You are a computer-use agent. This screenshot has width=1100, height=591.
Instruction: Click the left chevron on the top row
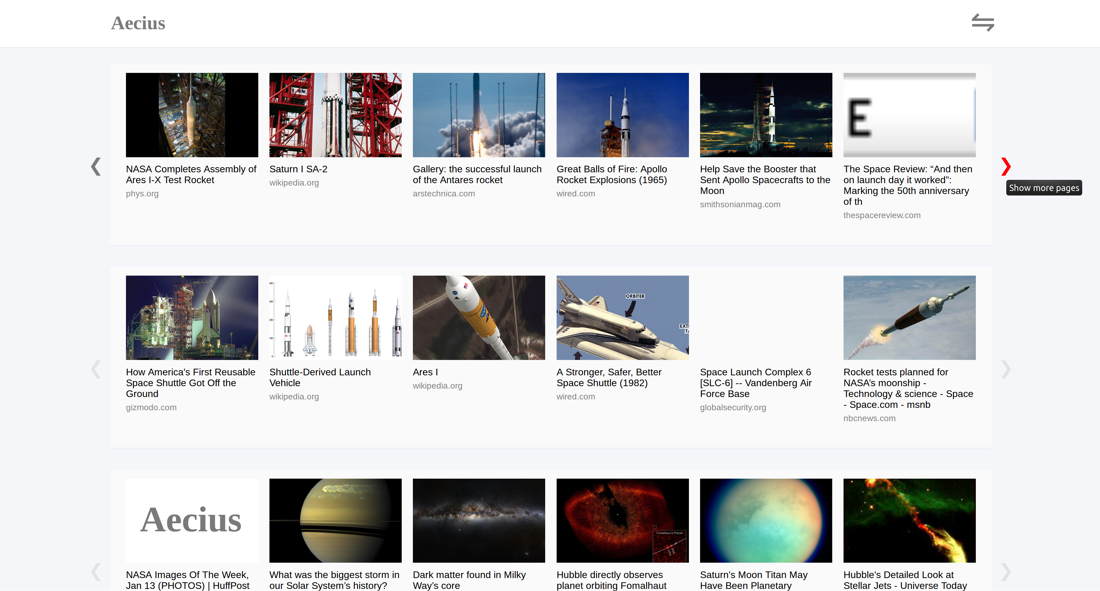pos(96,166)
